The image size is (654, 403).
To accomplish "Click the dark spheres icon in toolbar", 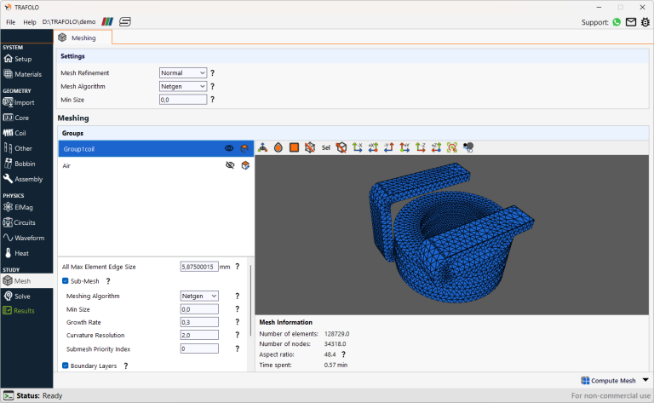I will (x=468, y=147).
